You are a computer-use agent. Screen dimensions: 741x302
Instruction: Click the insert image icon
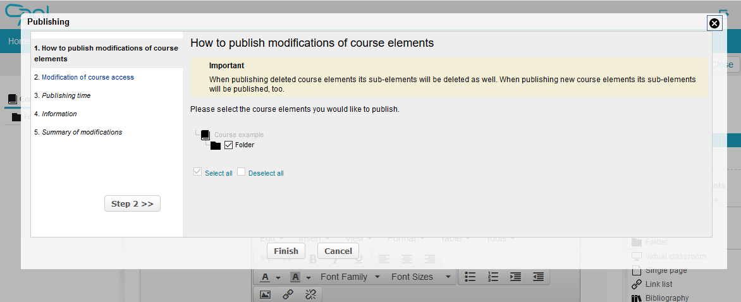point(266,294)
